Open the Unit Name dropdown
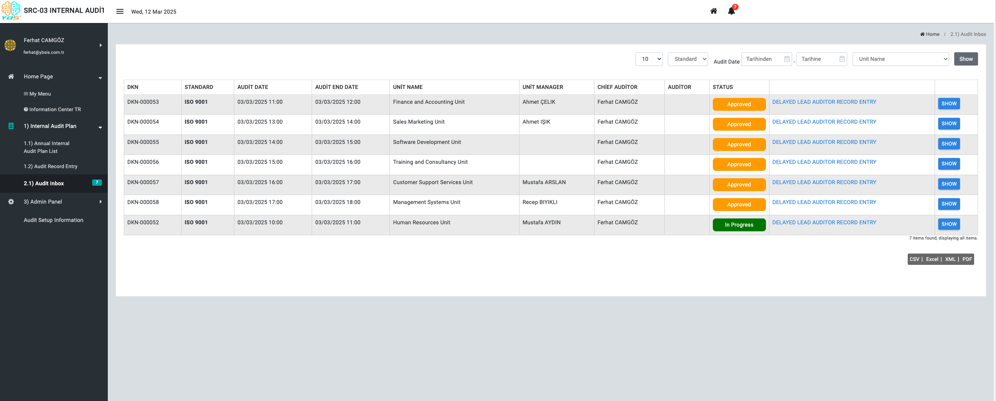The image size is (996, 401). pyautogui.click(x=900, y=59)
